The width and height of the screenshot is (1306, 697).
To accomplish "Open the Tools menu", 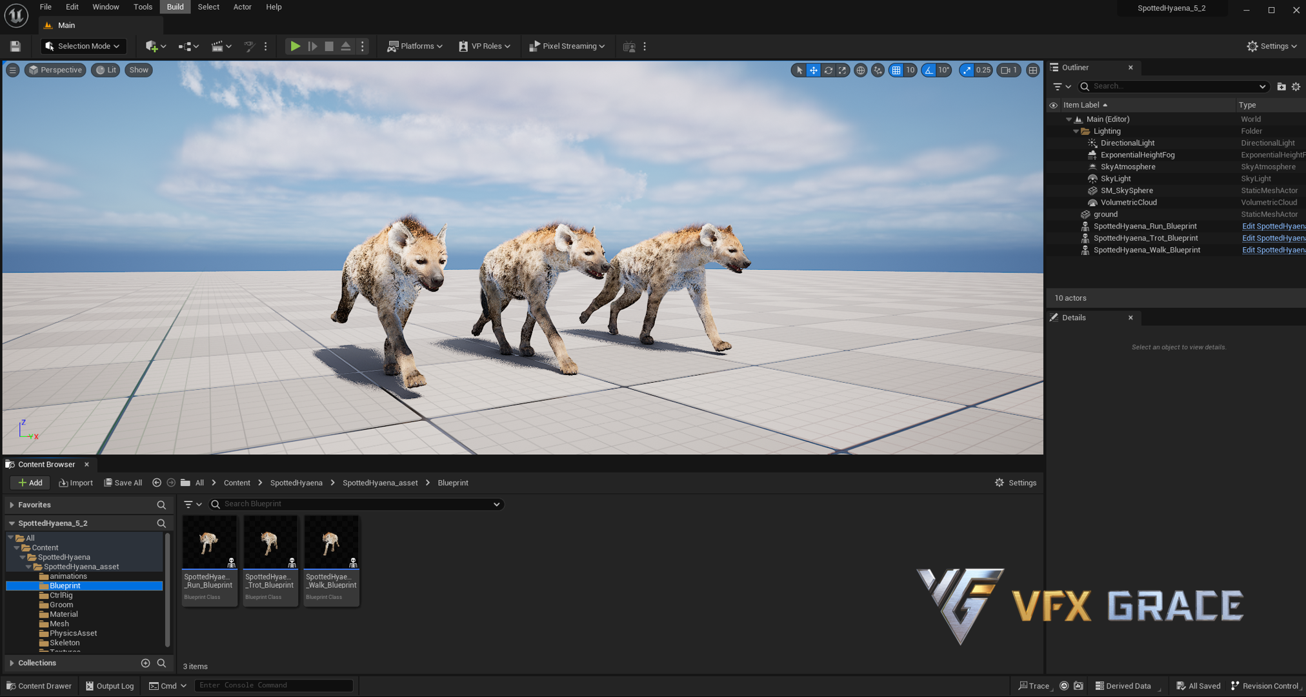I will [x=143, y=7].
